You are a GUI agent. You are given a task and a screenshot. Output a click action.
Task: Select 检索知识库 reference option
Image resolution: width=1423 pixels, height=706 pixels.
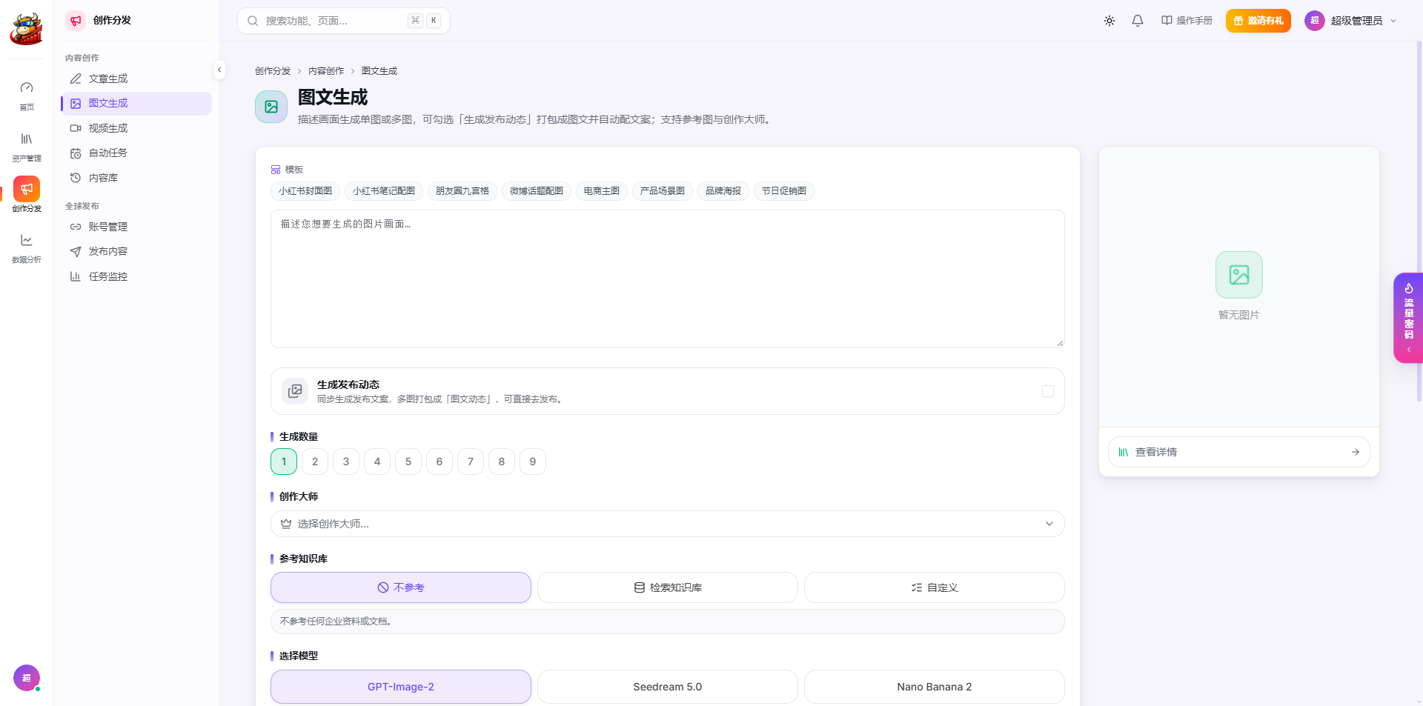click(x=668, y=587)
